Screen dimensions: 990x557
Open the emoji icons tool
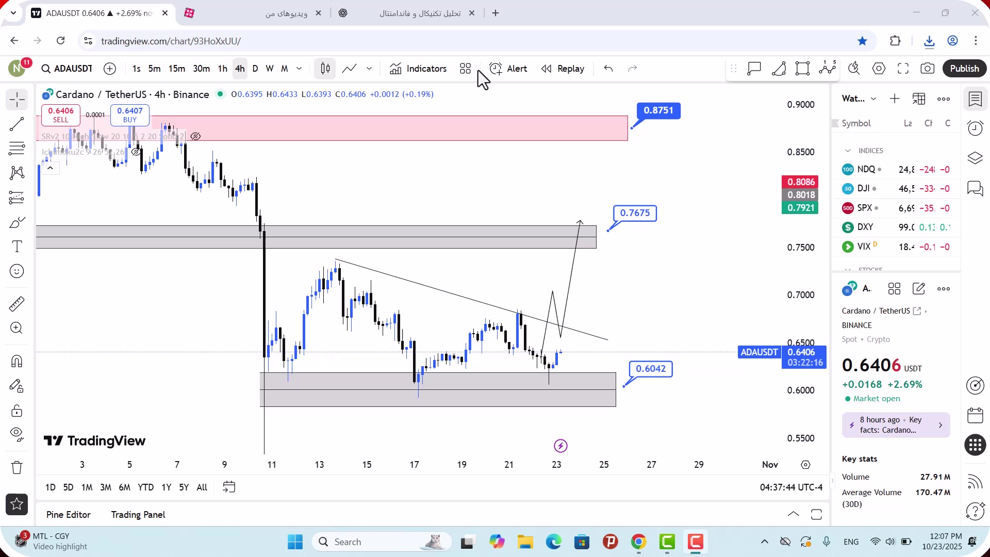point(17,271)
